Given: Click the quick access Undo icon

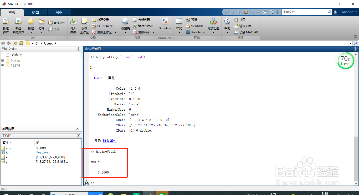Looking at the screenshot, I should (252, 12).
